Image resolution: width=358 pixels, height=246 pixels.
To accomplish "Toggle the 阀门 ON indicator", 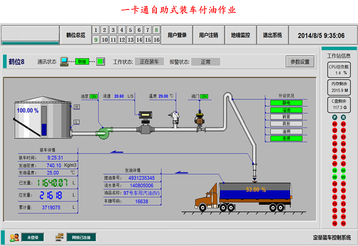I will click(x=204, y=96).
